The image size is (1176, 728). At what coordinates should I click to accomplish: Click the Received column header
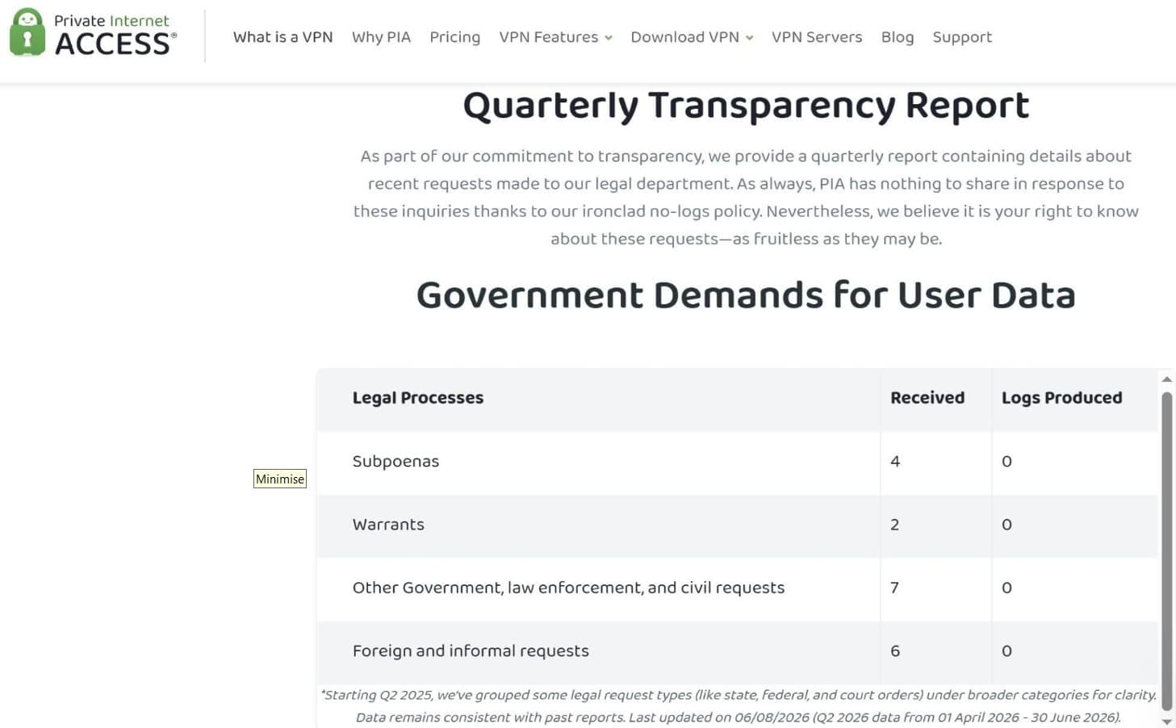coord(927,398)
